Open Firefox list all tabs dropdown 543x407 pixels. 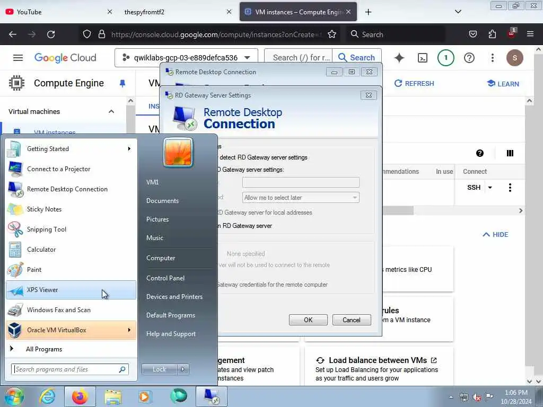(458, 12)
